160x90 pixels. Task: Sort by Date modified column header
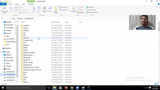coord(57,22)
